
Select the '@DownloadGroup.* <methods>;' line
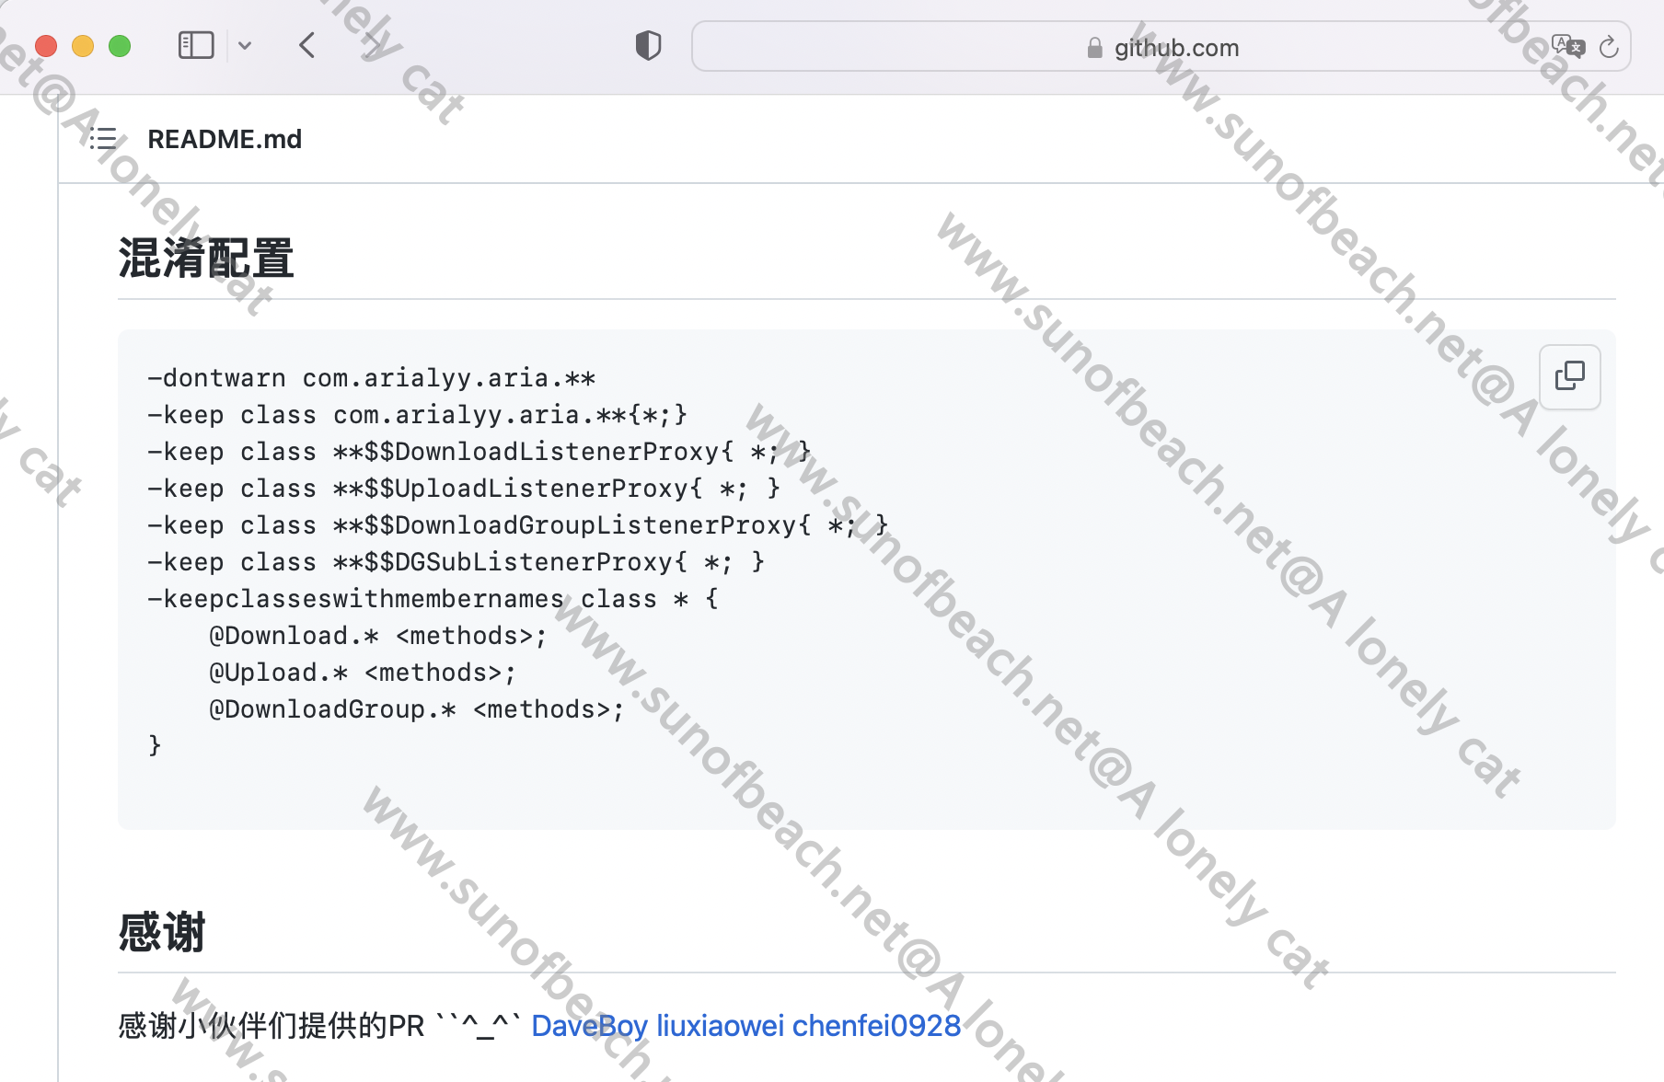[x=417, y=709]
